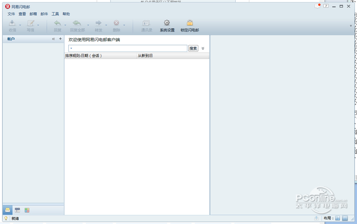Open dropdown arrow next to 收信
The image size is (357, 224).
pyautogui.click(x=20, y=25)
